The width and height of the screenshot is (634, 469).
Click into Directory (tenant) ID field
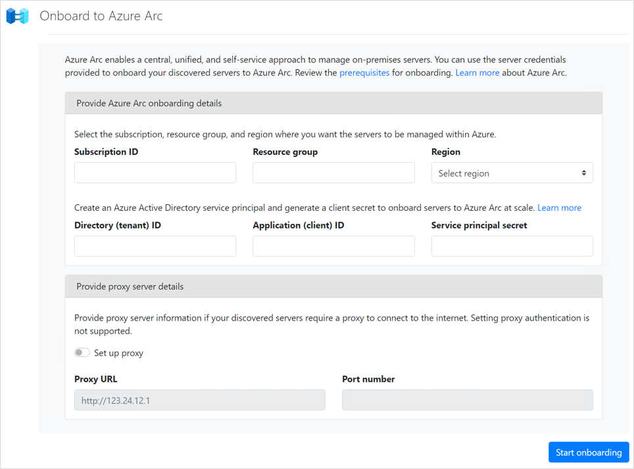click(155, 246)
